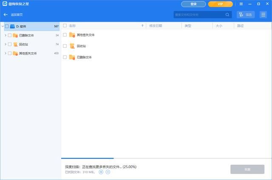
Task: Click the 567 count beside D: drive
Action: (56, 26)
